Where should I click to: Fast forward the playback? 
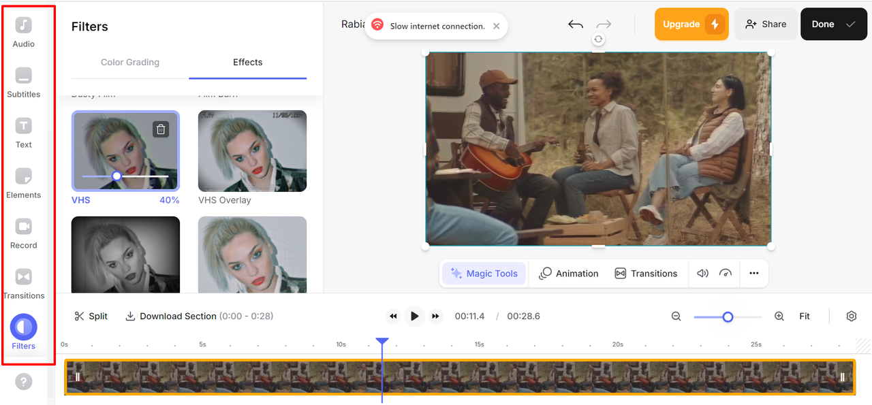click(435, 316)
